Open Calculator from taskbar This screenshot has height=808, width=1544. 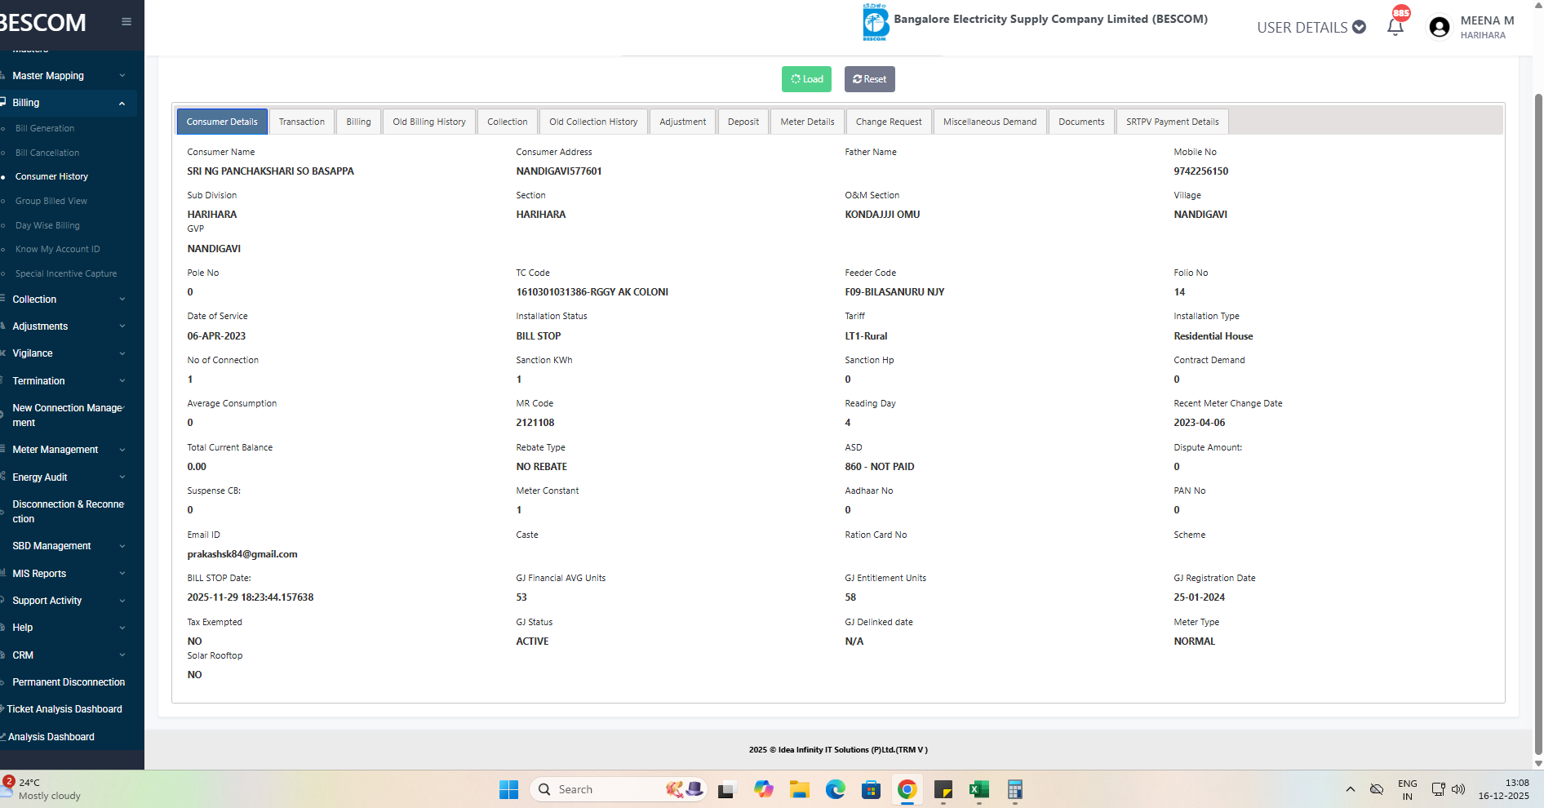[1014, 789]
